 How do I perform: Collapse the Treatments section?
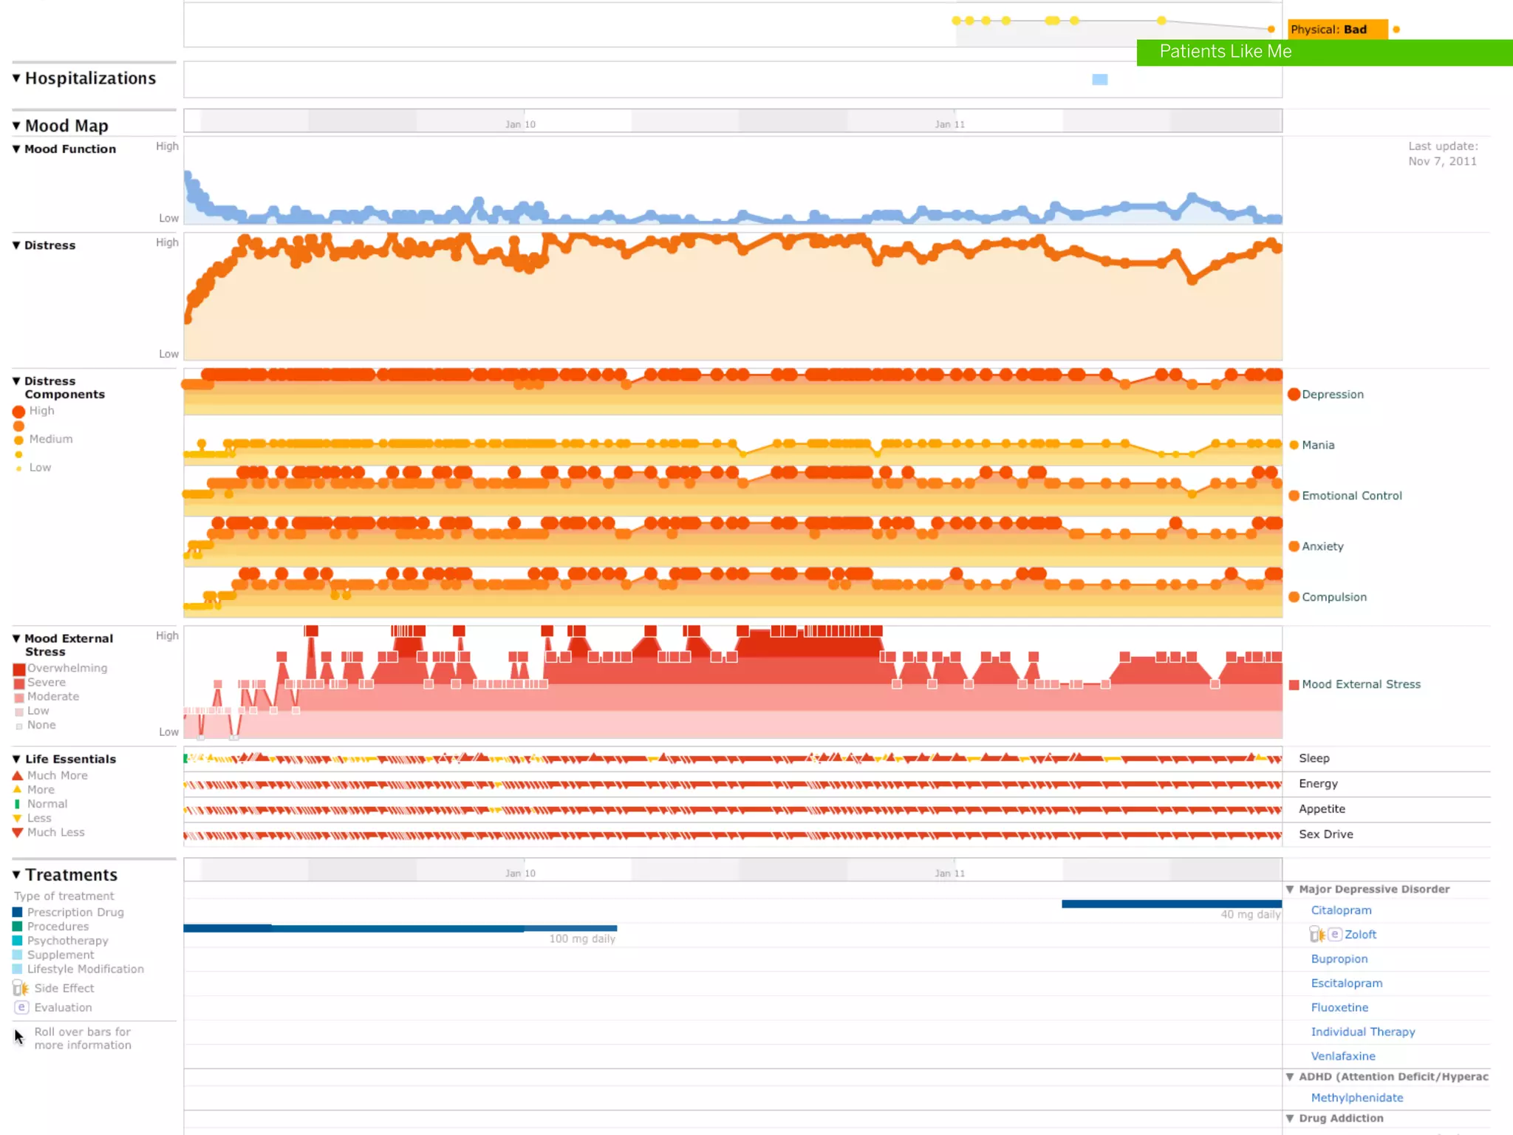16,874
